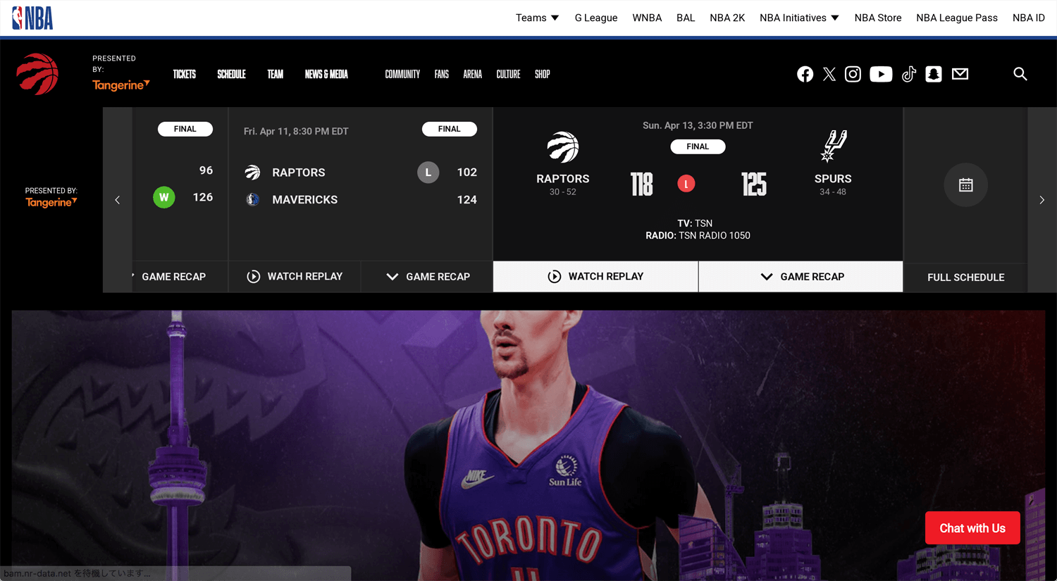The height and width of the screenshot is (581, 1057).
Task: Click the X (Twitter) social icon
Action: (x=829, y=74)
